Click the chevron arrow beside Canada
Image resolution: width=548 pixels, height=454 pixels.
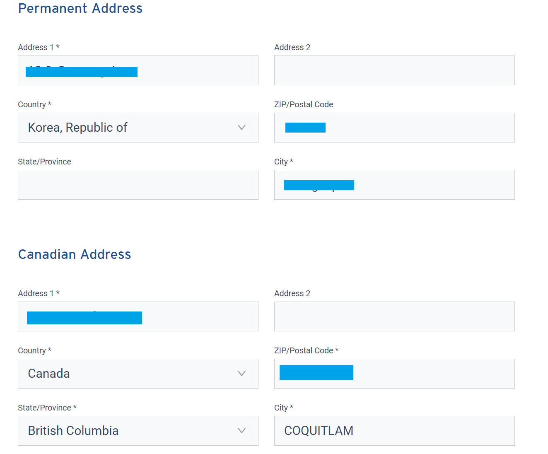241,374
